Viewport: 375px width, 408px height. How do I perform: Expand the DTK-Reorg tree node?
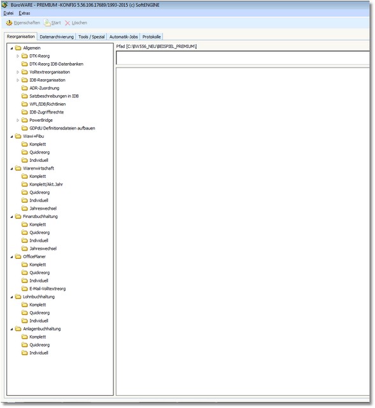(x=18, y=56)
